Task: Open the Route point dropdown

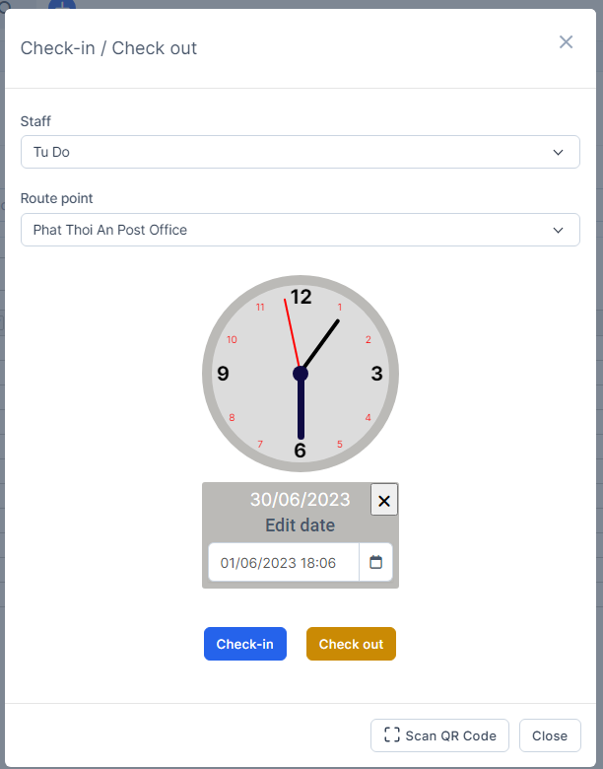Action: click(x=300, y=230)
